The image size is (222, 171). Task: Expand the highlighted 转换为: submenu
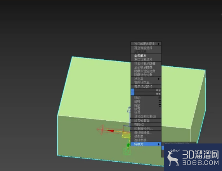click(146, 144)
